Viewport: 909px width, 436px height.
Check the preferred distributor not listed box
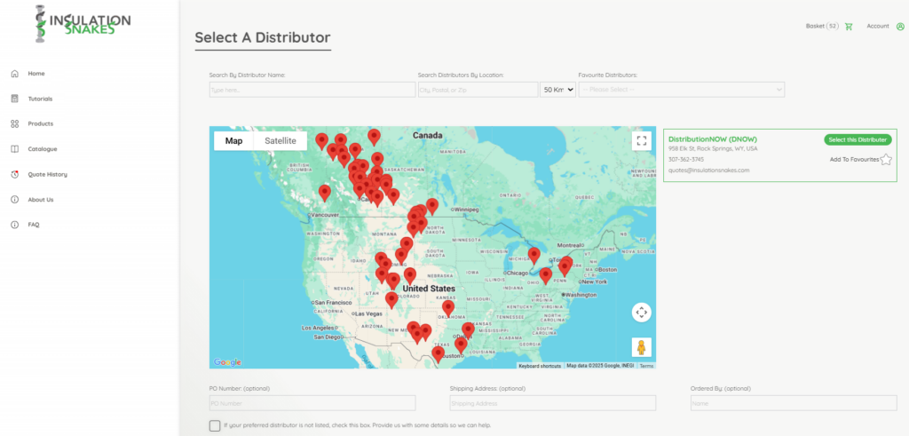215,425
